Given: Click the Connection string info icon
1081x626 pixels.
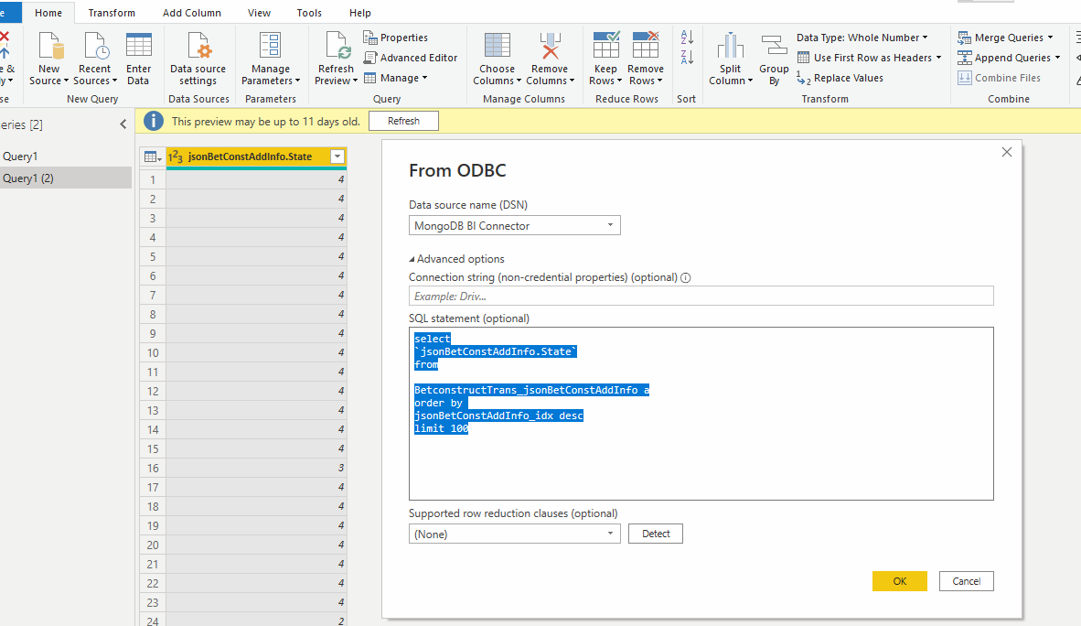Looking at the screenshot, I should tap(685, 277).
